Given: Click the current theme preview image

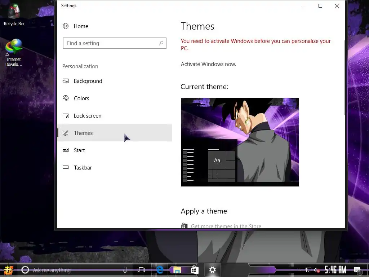Looking at the screenshot, I should pos(240,142).
